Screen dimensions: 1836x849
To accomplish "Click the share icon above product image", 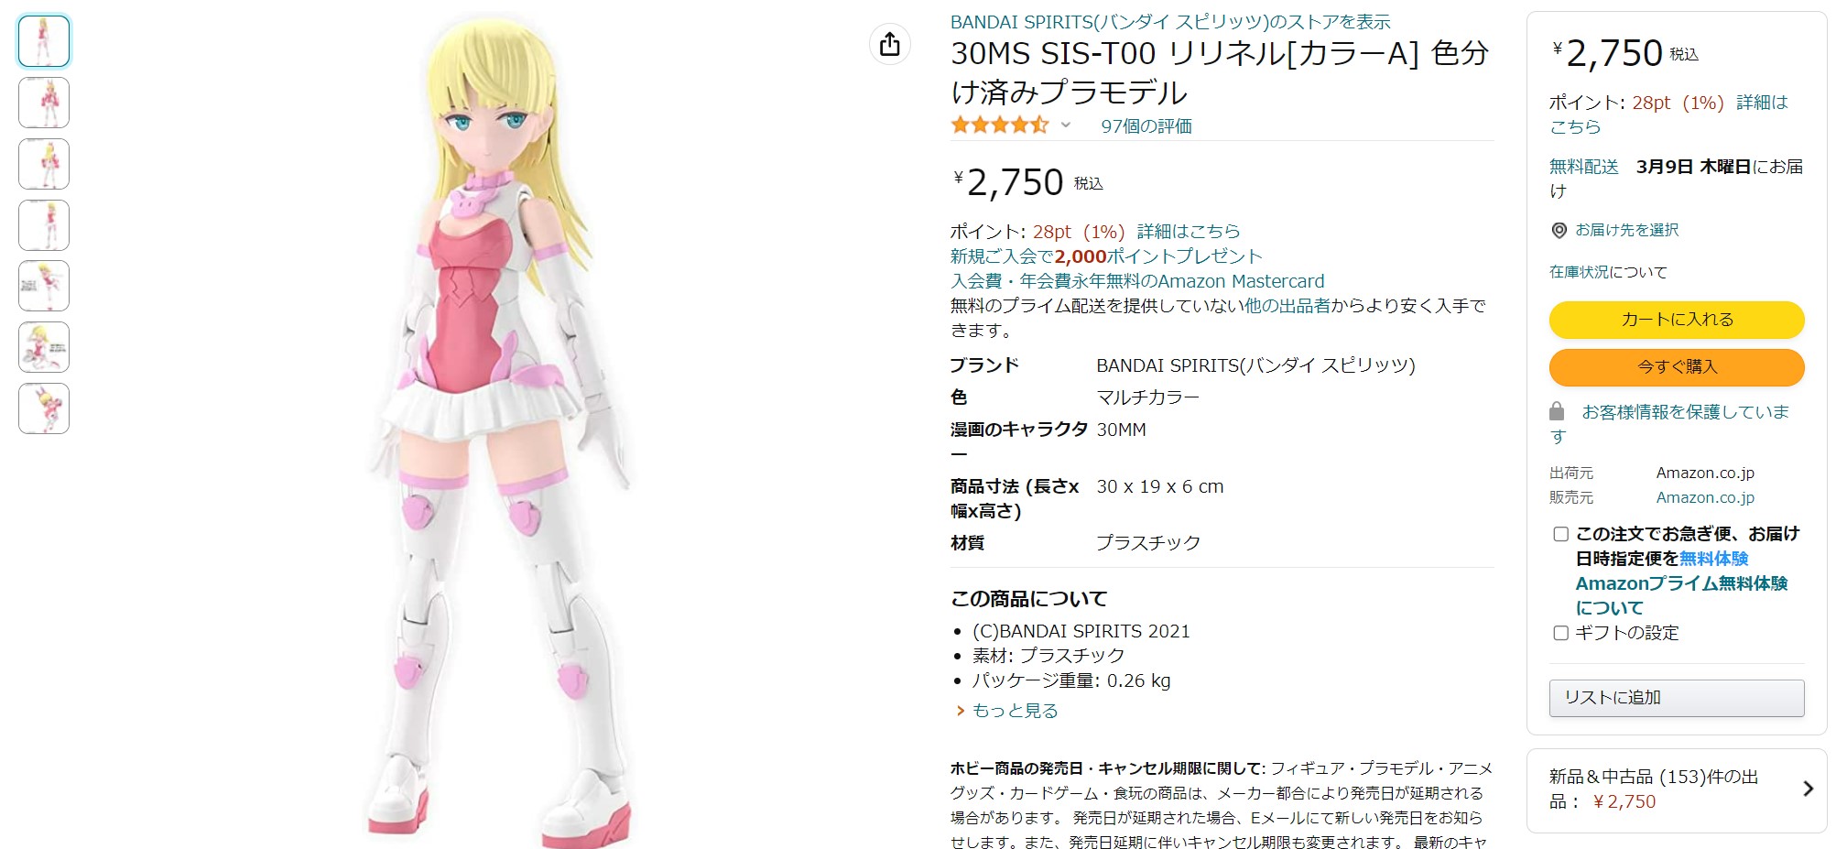I will pos(889,44).
